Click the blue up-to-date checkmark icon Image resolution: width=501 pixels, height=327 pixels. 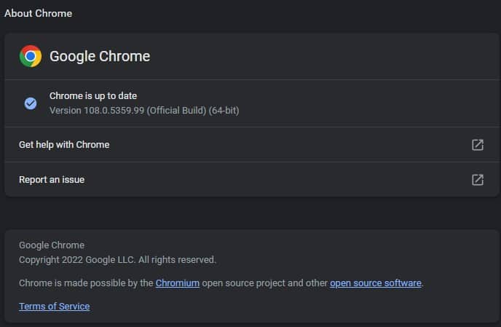tap(31, 103)
